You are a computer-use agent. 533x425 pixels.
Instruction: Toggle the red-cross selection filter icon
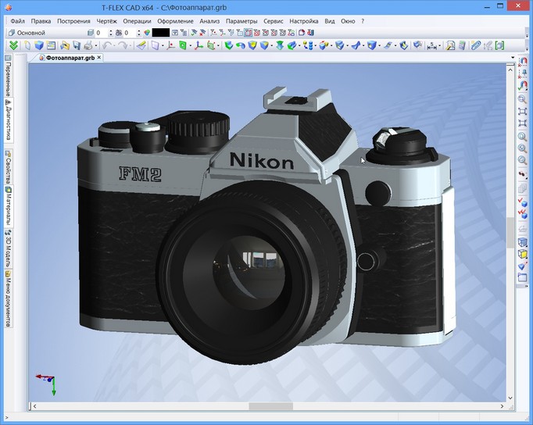(202, 33)
